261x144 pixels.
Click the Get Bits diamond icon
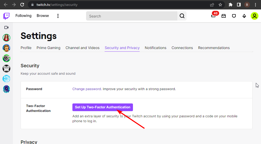pos(244,16)
